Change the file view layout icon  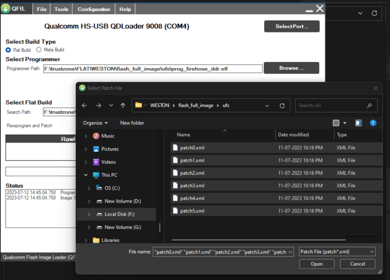336,123
